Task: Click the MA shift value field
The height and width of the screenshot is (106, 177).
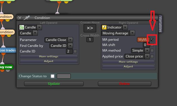Action: 146,45
